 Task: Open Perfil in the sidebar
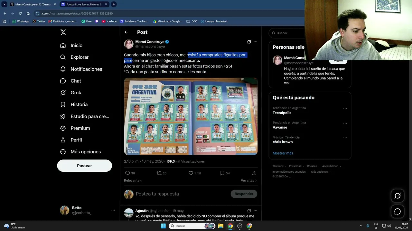71,140
